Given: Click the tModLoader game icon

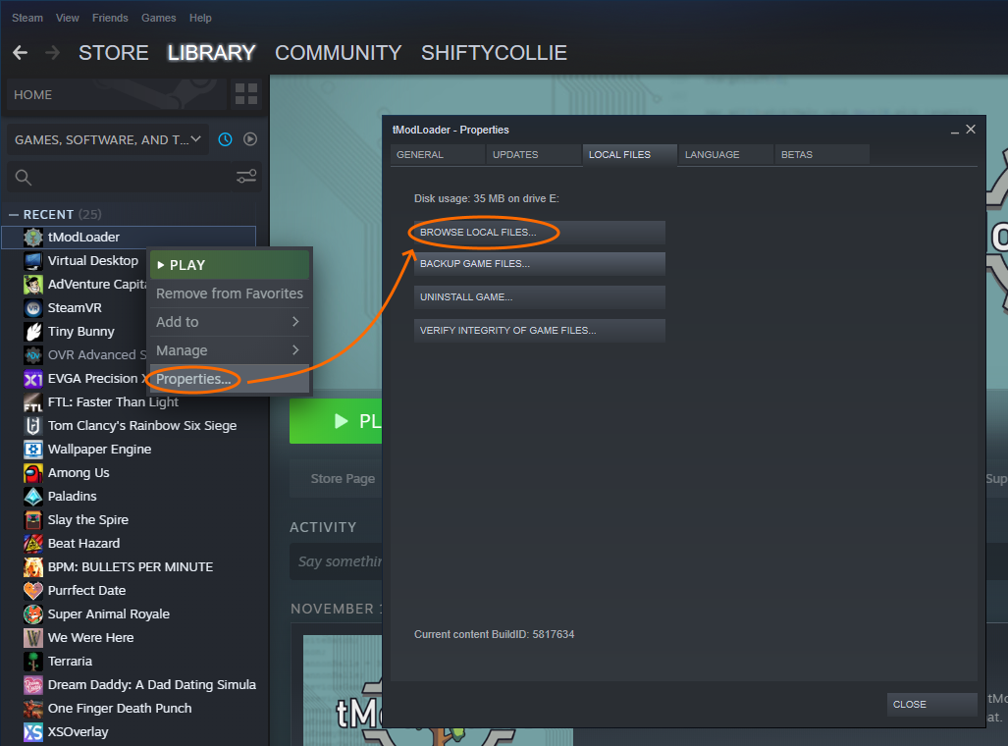Looking at the screenshot, I should (x=33, y=238).
